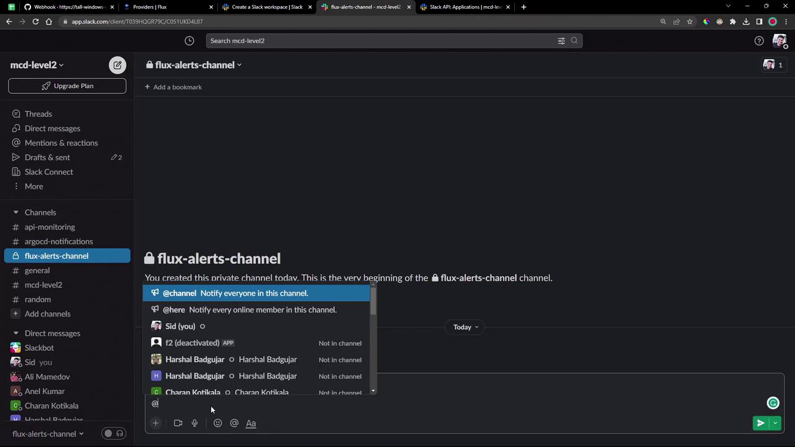Select @channel in the mention list
The image size is (795, 447).
(x=257, y=293)
